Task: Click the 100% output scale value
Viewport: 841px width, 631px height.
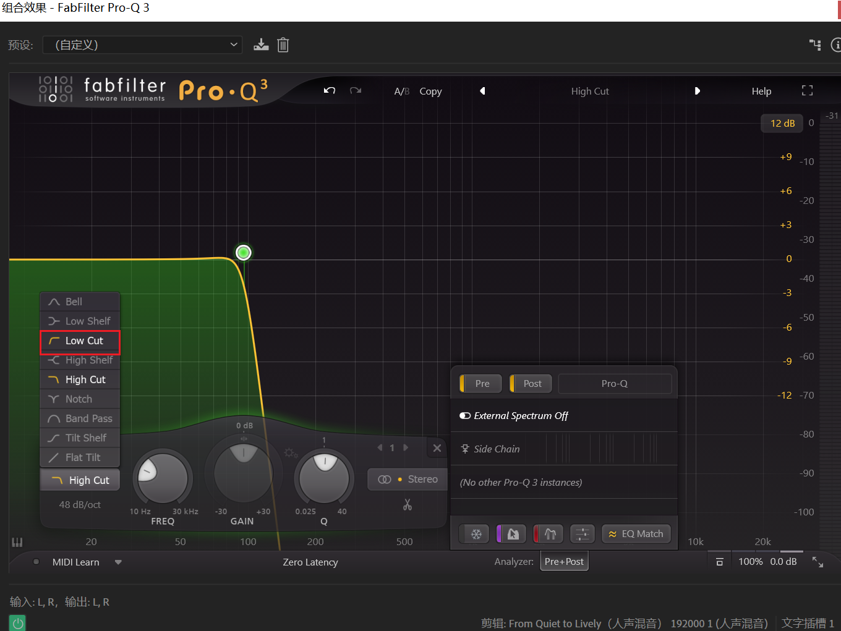Action: 750,562
